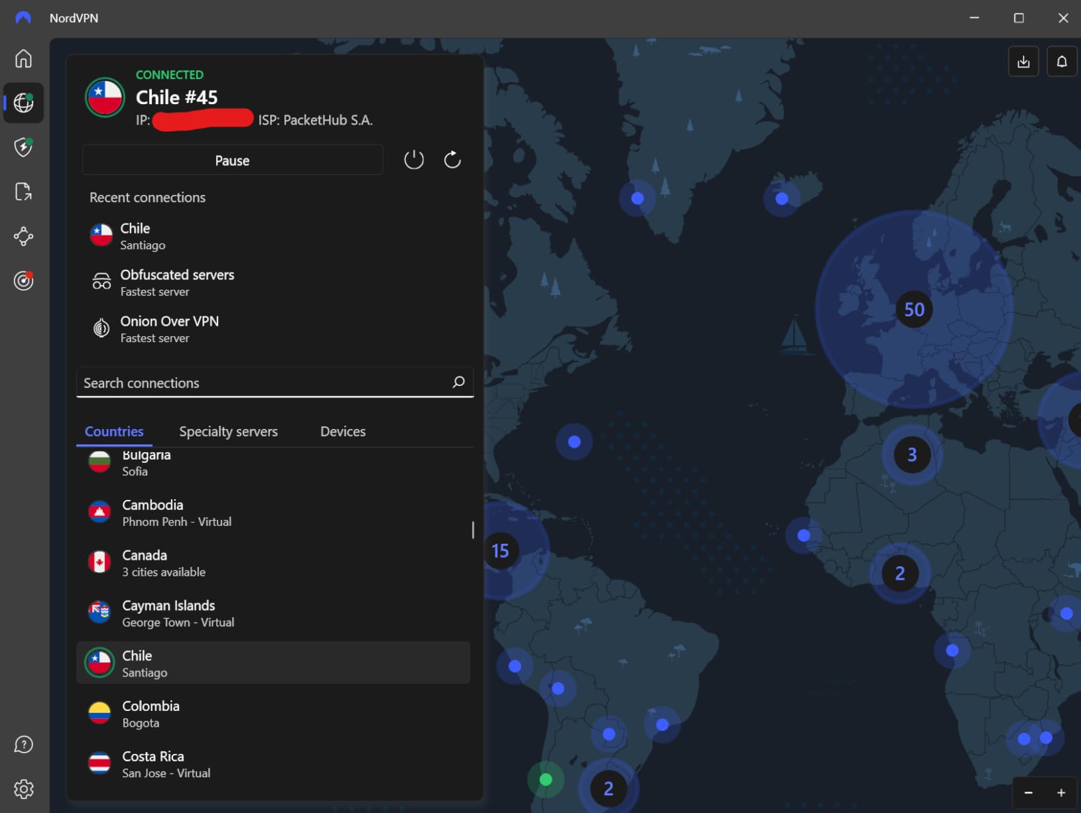Select Onion Over VPN fastest server
The height and width of the screenshot is (813, 1081).
coord(170,328)
